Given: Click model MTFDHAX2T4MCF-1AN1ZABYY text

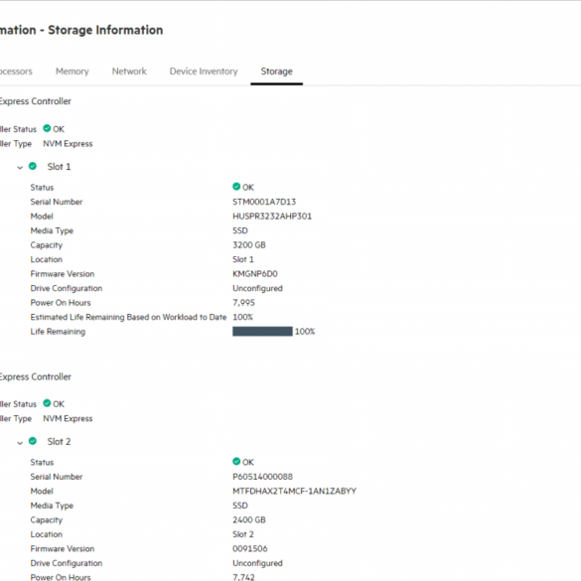Looking at the screenshot, I should pos(295,492).
